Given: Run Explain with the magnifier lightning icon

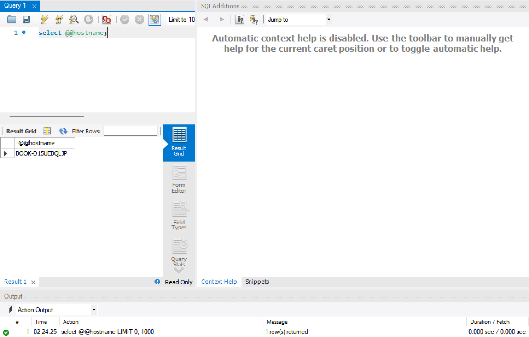Looking at the screenshot, I should point(74,19).
